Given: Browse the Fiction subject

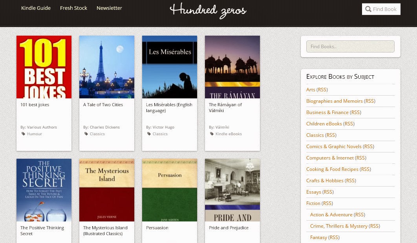Looking at the screenshot, I should click(x=313, y=203).
